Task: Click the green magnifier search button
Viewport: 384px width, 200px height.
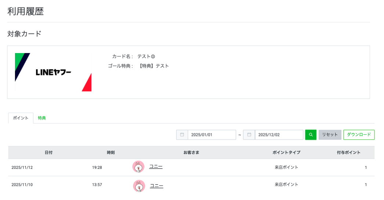Action: pyautogui.click(x=311, y=135)
